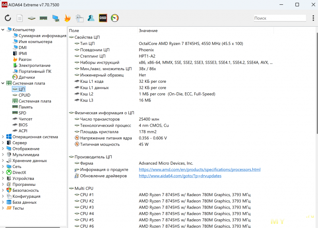
Task: Expand the Хранение данных node
Action: (3, 161)
